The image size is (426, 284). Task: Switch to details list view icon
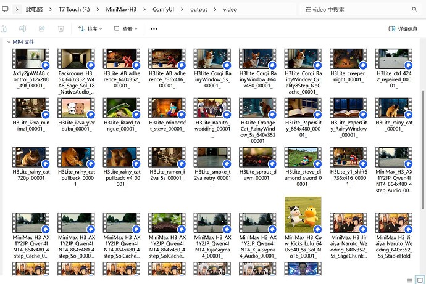tap(410, 280)
